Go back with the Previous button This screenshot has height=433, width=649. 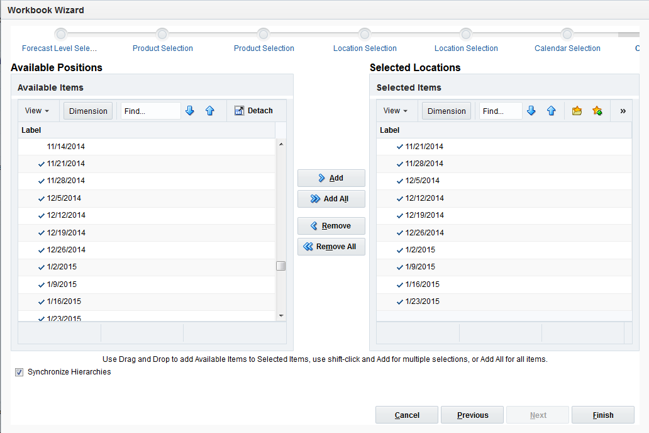coord(472,415)
